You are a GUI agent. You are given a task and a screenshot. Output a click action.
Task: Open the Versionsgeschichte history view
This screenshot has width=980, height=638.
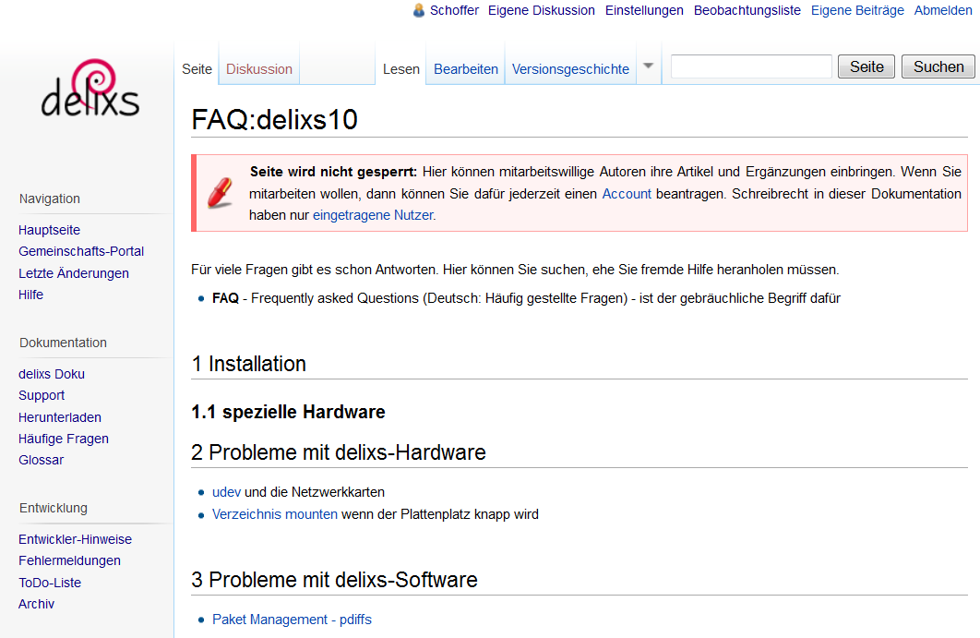569,68
